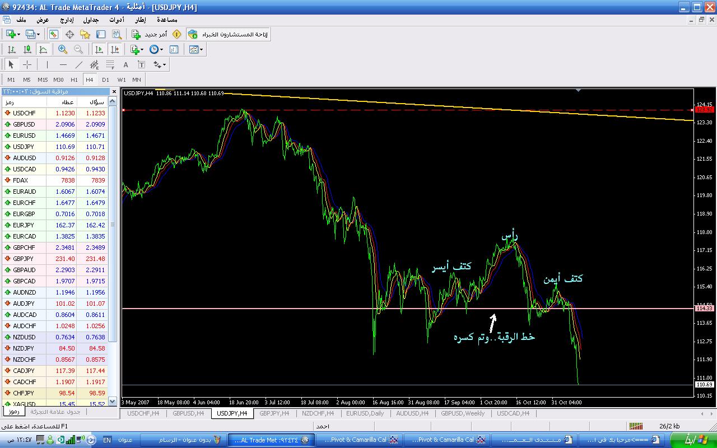The height and width of the screenshot is (448, 717).
Task: Open the أدوات (Tools) menu
Action: pyautogui.click(x=117, y=20)
